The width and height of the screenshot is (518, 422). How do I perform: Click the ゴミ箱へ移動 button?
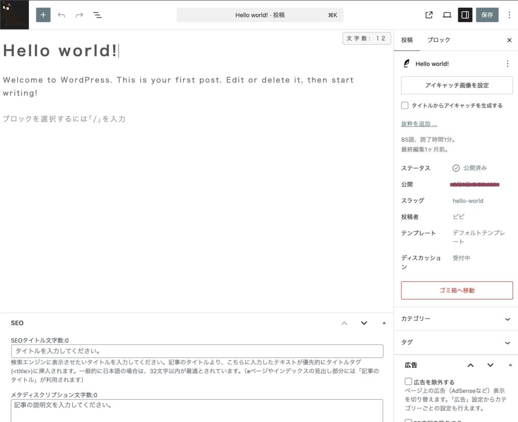457,290
